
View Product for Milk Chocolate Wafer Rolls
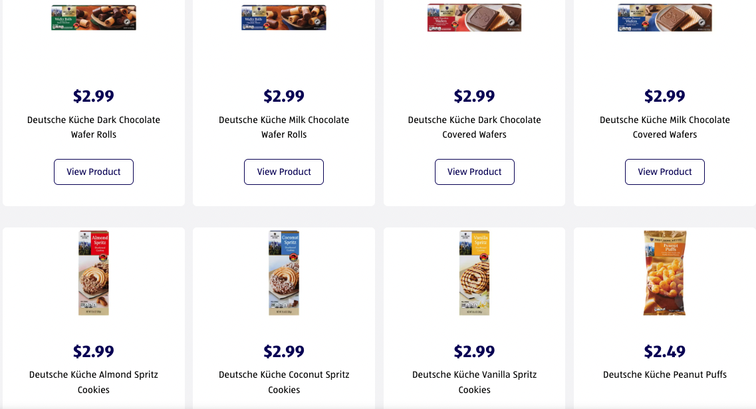284,172
